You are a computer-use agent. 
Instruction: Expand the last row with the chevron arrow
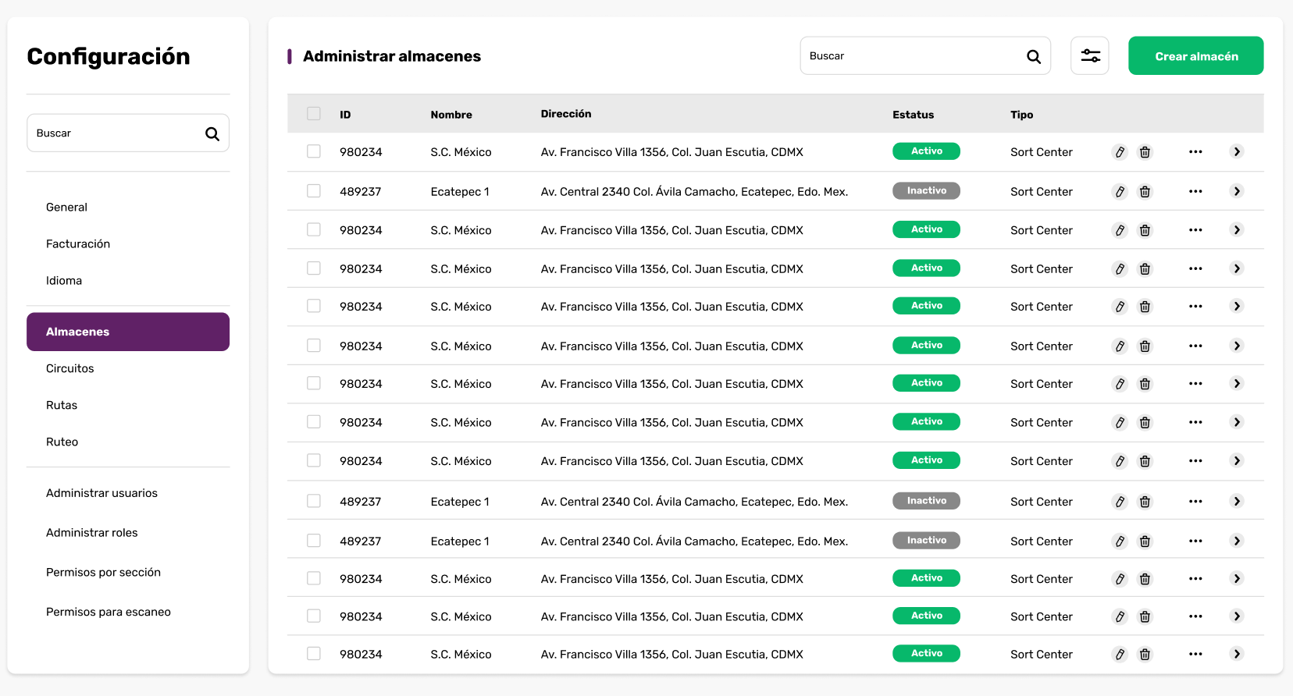click(1237, 654)
